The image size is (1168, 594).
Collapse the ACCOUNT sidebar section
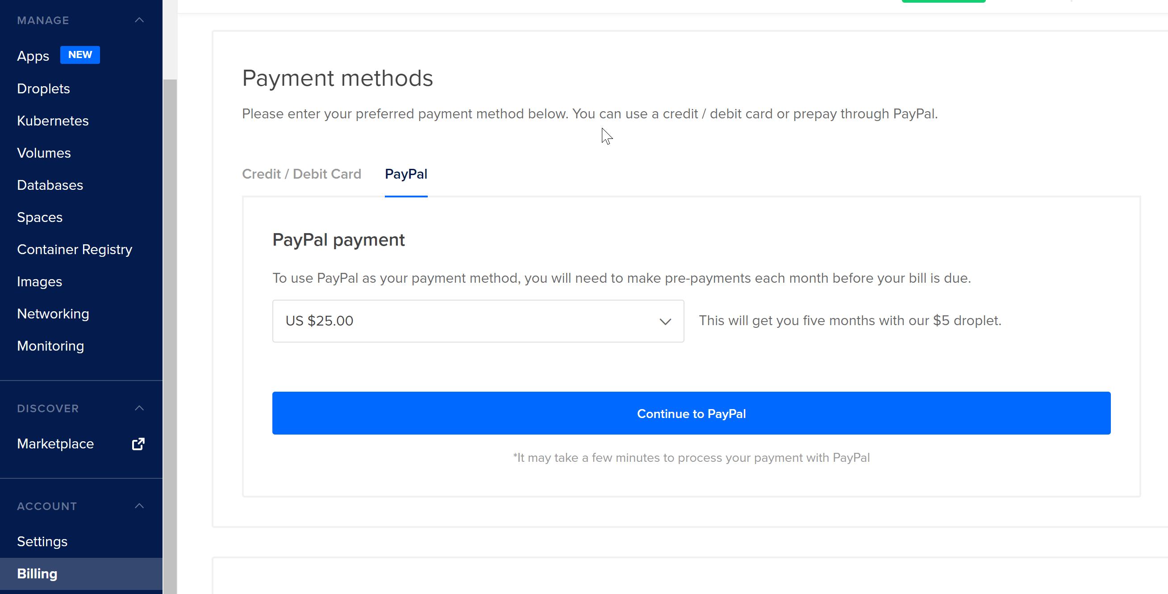point(139,506)
